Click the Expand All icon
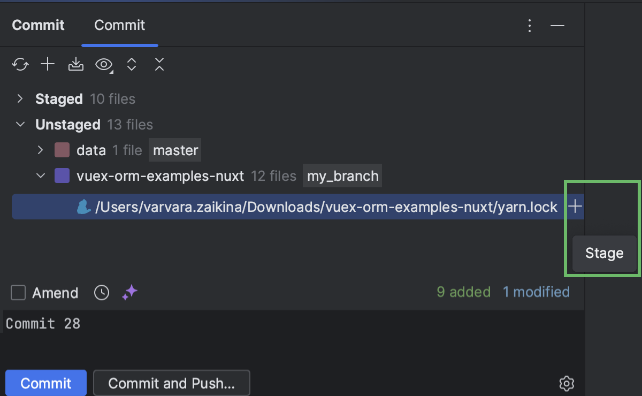 tap(131, 64)
